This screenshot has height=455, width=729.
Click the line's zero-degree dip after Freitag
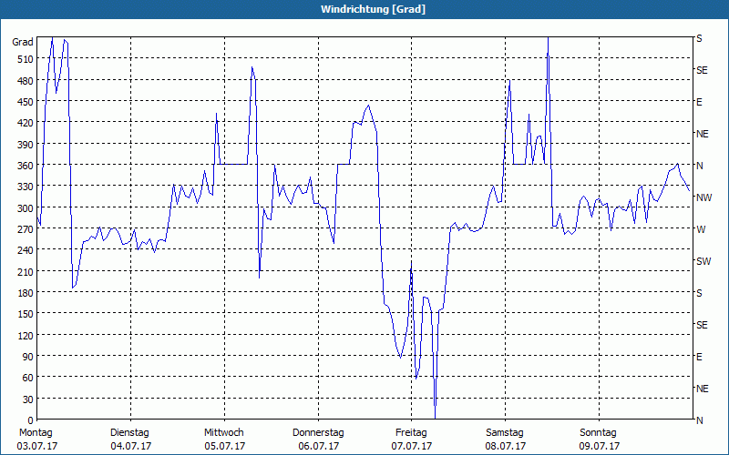pyautogui.click(x=436, y=417)
